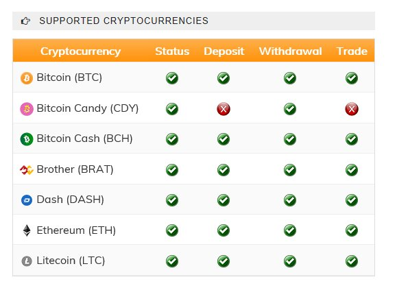397x299 pixels.
Task: Click the green Bitcoin Cash coin icon
Action: click(27, 139)
